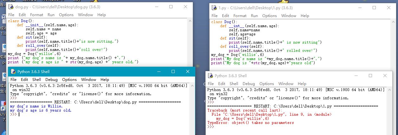Open the Debug menu in left Shell window
398x135 pixels.
pyautogui.click(x=51, y=80)
